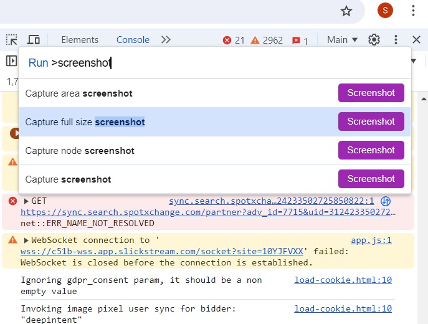Select Capture area screenshot command
This screenshot has height=324, width=428.
[x=214, y=93]
